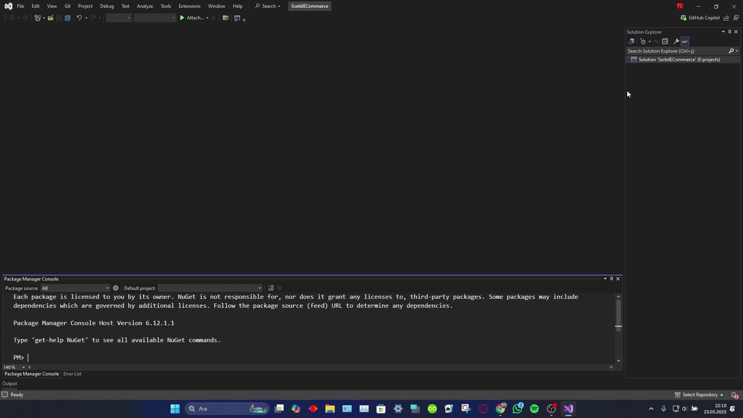Open the 140 % zoom level dropdown

click(x=14, y=367)
